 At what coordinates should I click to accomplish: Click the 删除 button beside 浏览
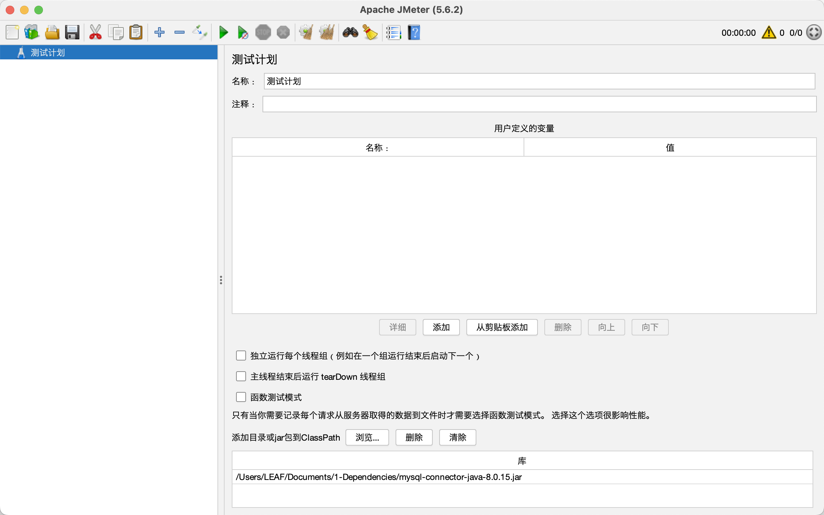tap(414, 437)
